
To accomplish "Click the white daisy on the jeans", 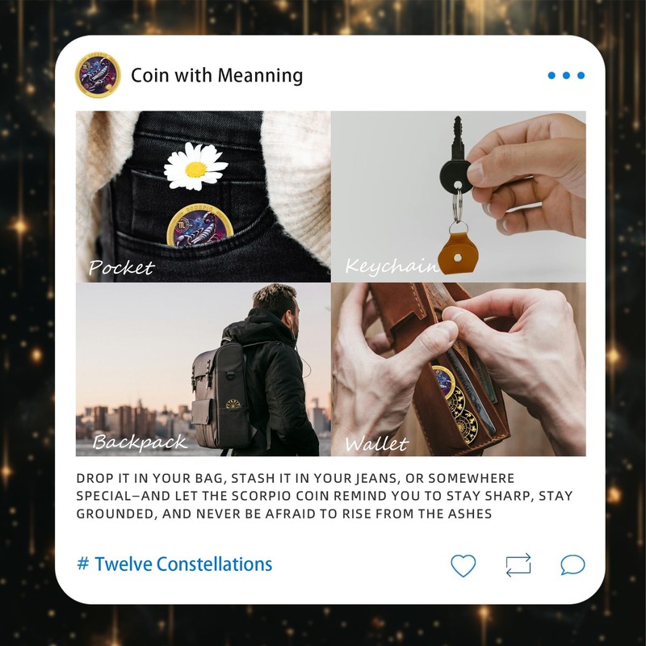I will tap(195, 166).
